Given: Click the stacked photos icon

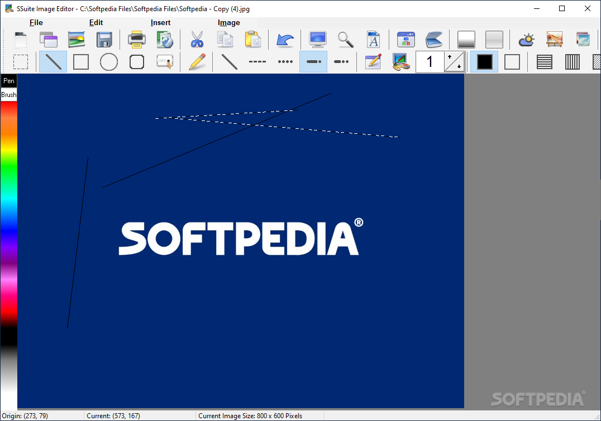Looking at the screenshot, I should click(583, 40).
